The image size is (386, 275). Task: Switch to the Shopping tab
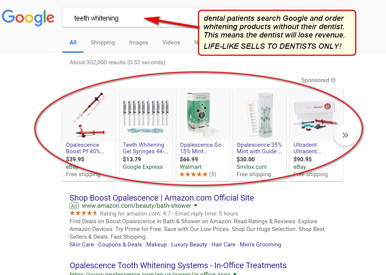pyautogui.click(x=103, y=43)
